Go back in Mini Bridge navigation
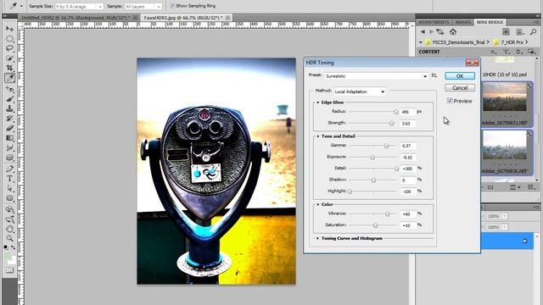This screenshot has width=543, height=305. pos(423,32)
